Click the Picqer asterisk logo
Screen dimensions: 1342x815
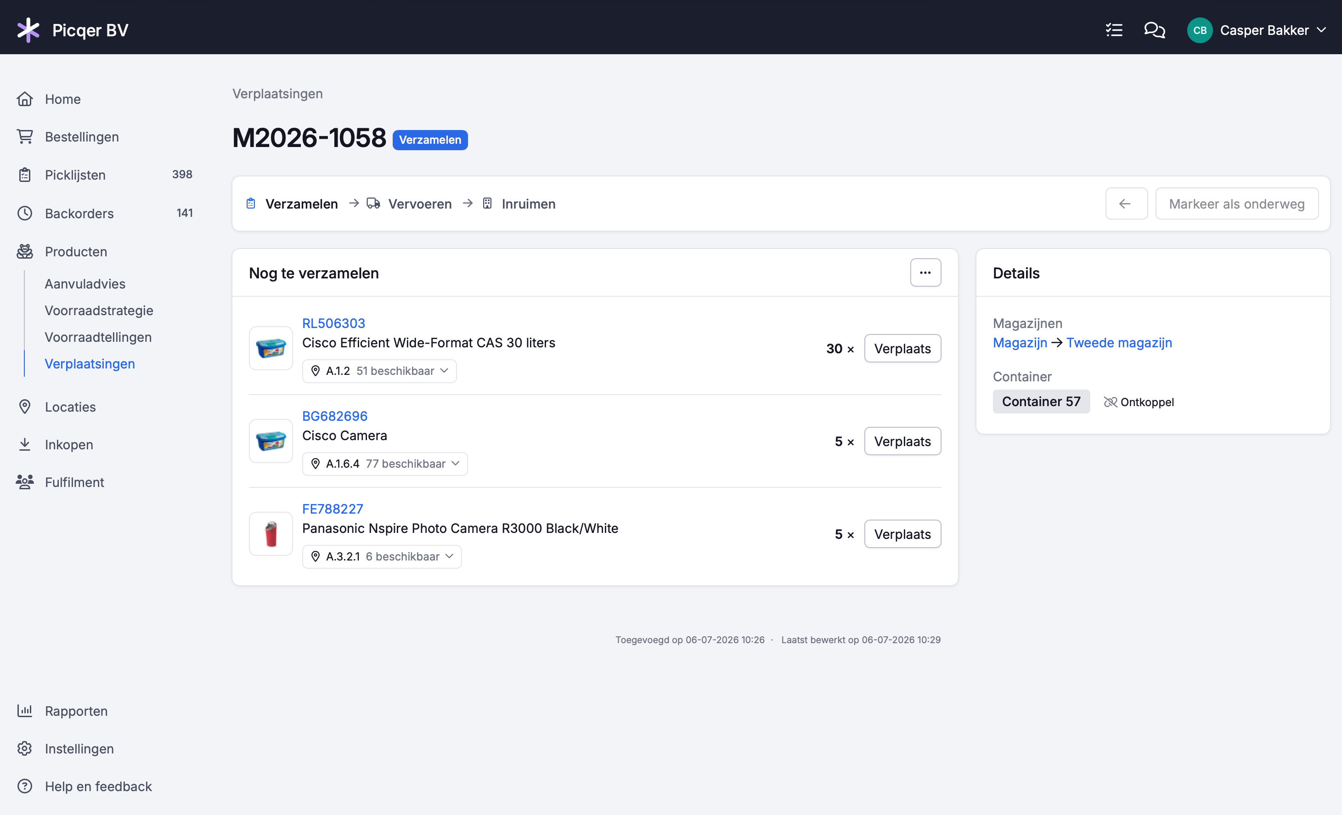tap(28, 30)
